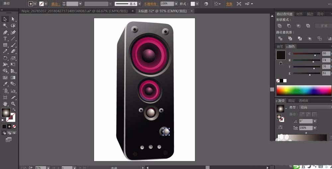Click the 描边 link in control bar
This screenshot has height=169, width=332.
coord(56,4)
